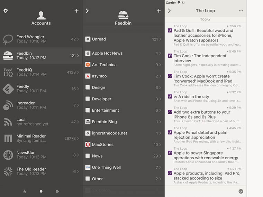Open The Loop more options ellipsis
Screen dimensions: 263x197
[241, 11]
